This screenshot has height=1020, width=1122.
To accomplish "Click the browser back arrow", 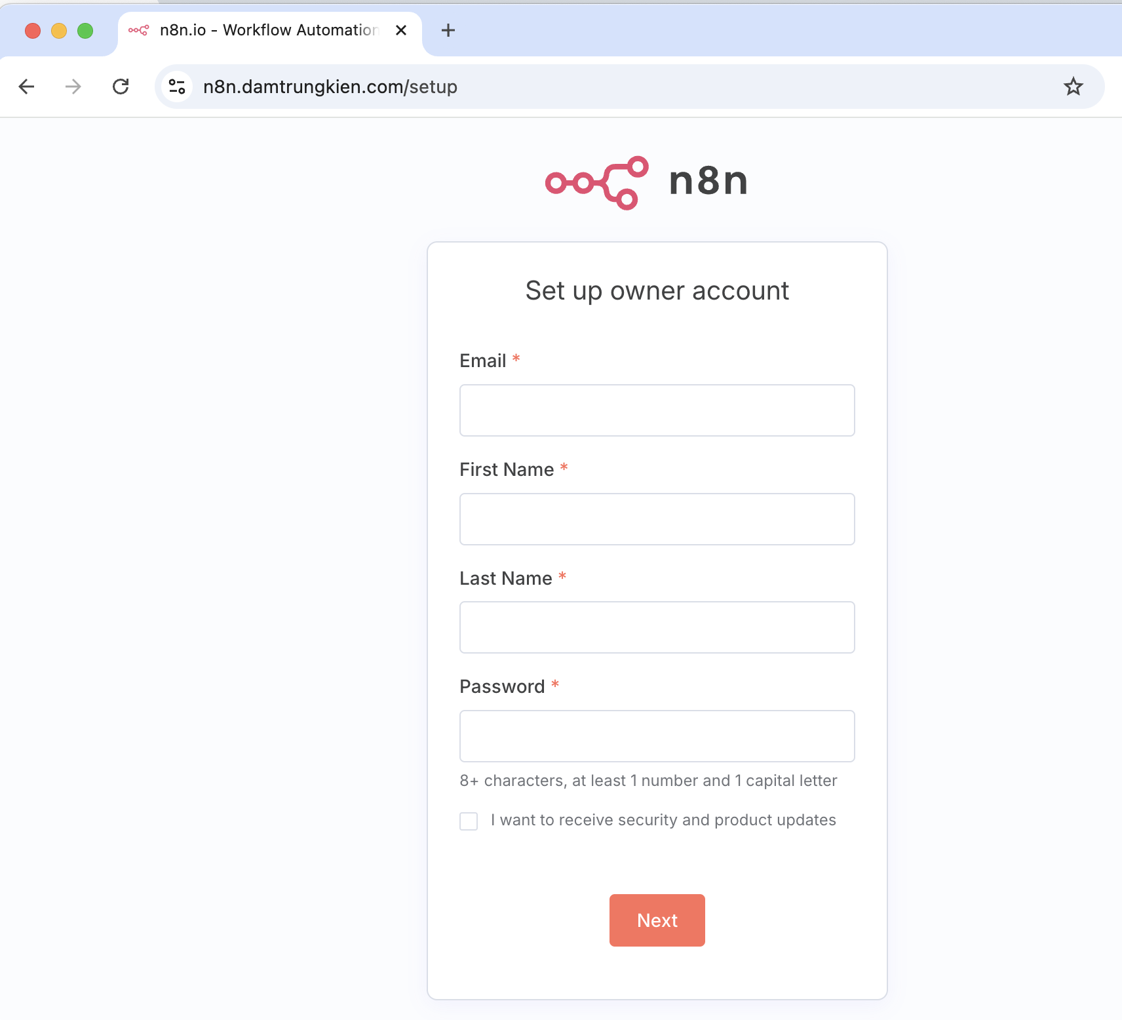I will pyautogui.click(x=26, y=87).
